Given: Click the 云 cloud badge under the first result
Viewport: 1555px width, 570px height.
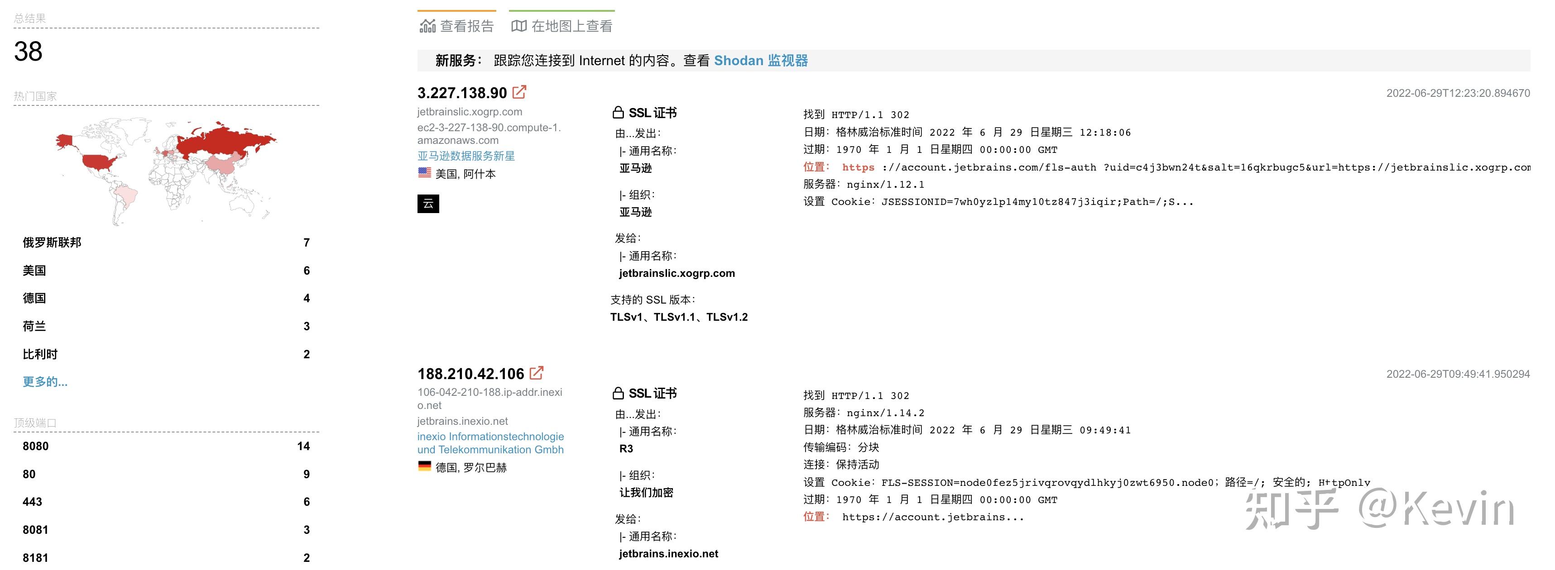Looking at the screenshot, I should tap(428, 204).
